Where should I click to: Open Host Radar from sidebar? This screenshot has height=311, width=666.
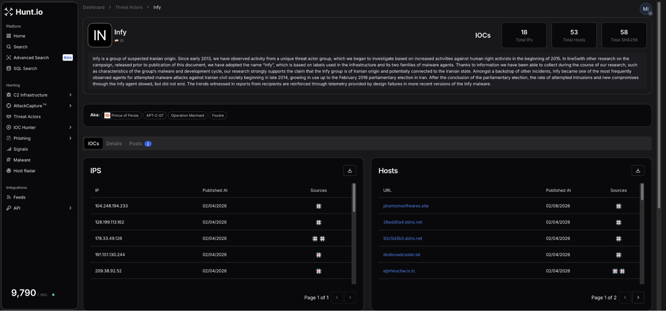24,171
